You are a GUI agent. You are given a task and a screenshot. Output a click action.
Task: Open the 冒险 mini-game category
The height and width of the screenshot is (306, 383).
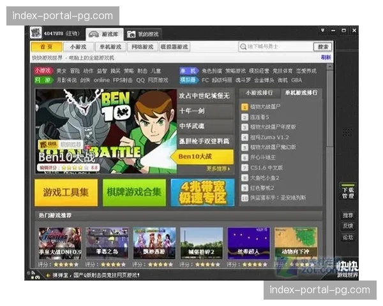point(75,71)
